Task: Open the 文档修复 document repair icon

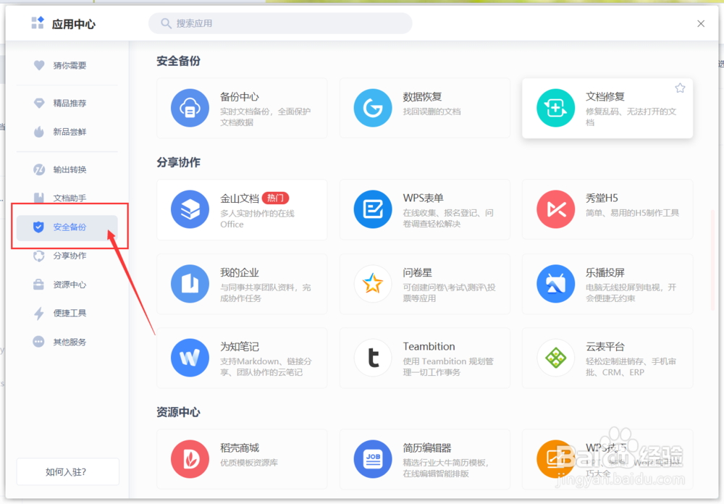Action: (555, 108)
